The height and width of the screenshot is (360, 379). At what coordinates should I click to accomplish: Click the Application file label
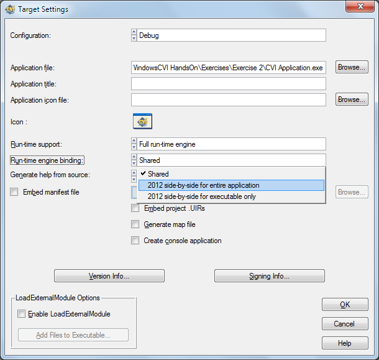coord(32,68)
